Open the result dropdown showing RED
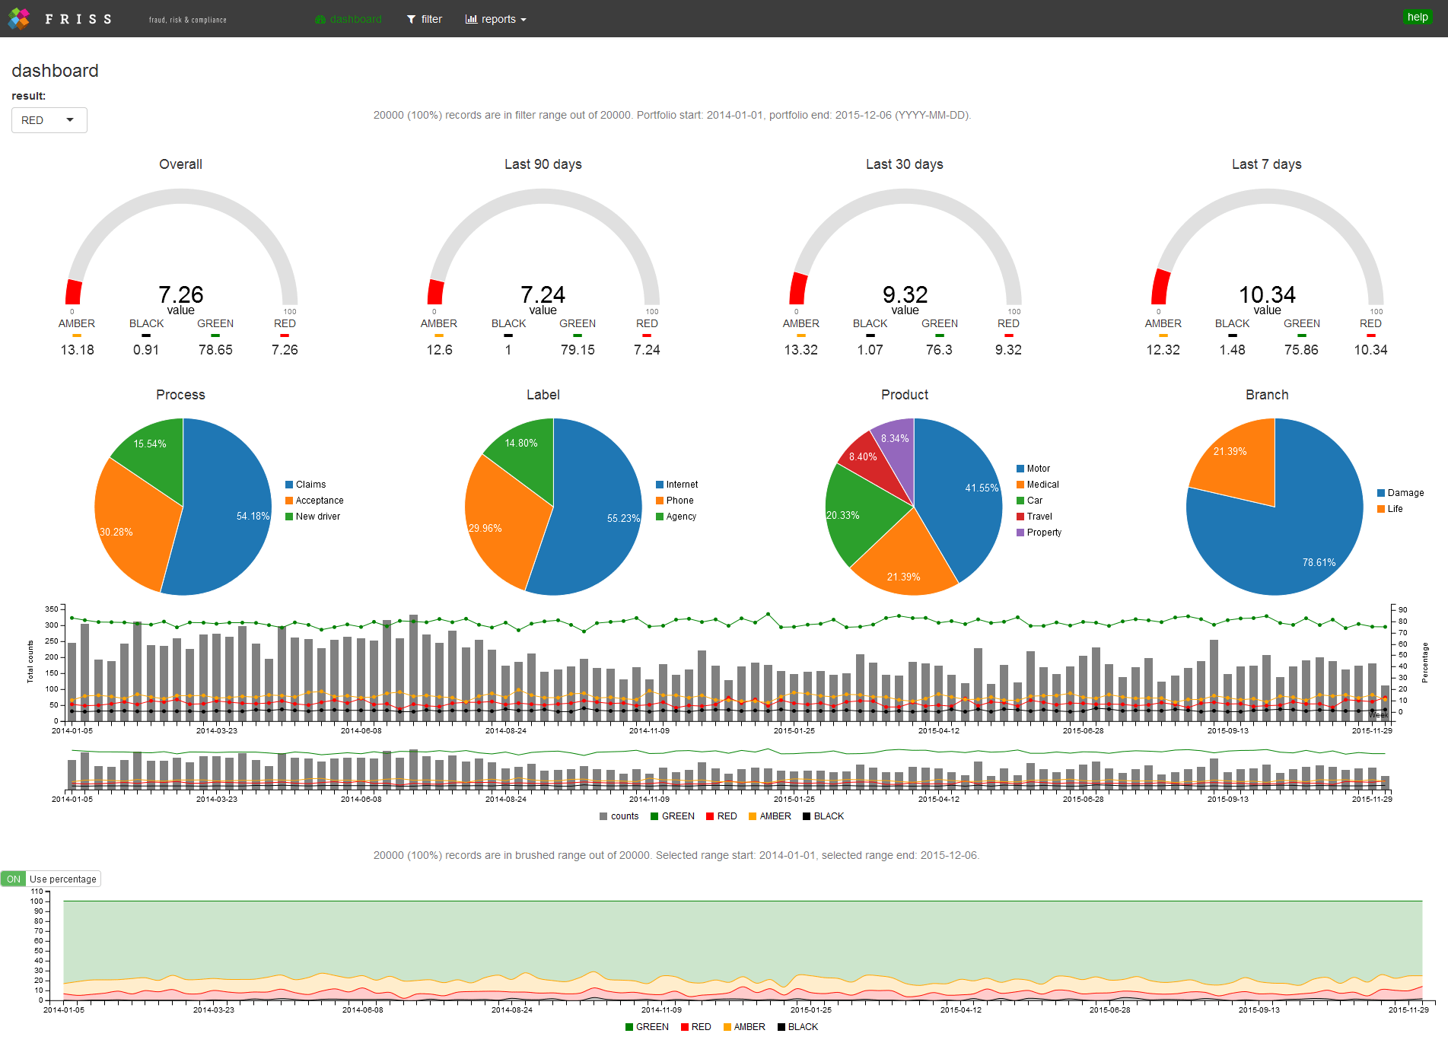 click(x=49, y=119)
